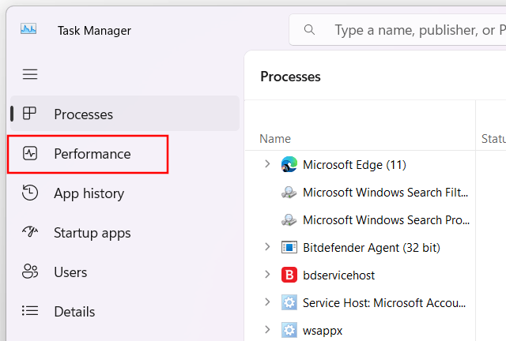Select Microsoft Windows Search Pro... row
The image size is (506, 341).
pyautogui.click(x=386, y=220)
